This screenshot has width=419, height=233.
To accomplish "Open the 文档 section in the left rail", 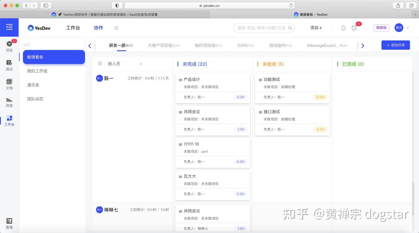I will point(9,84).
